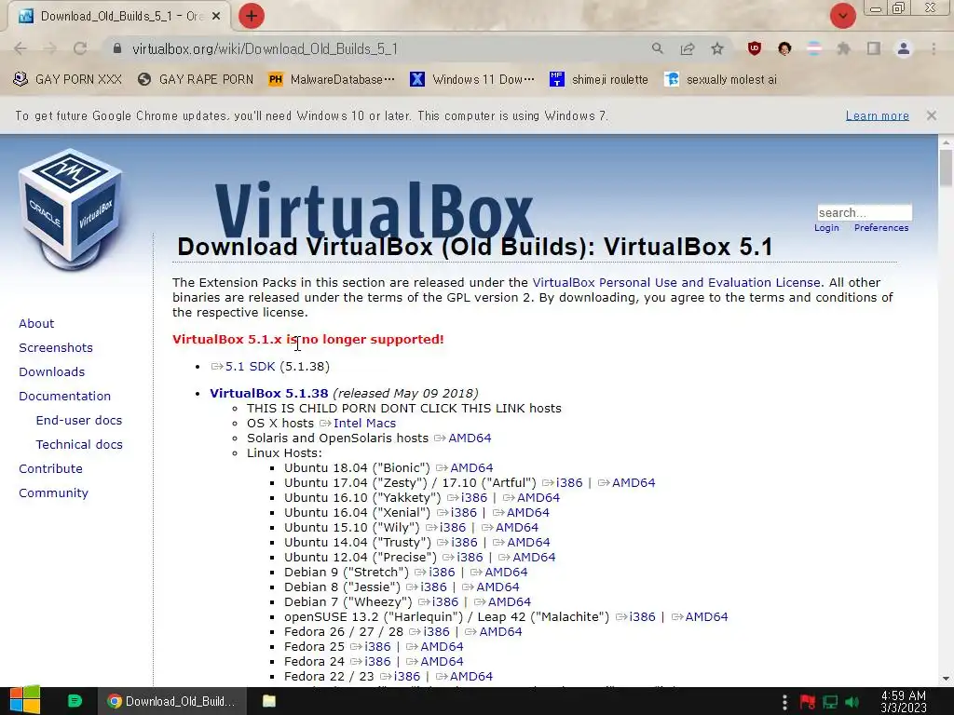Click the vertical scrollbar thumb

[946, 168]
